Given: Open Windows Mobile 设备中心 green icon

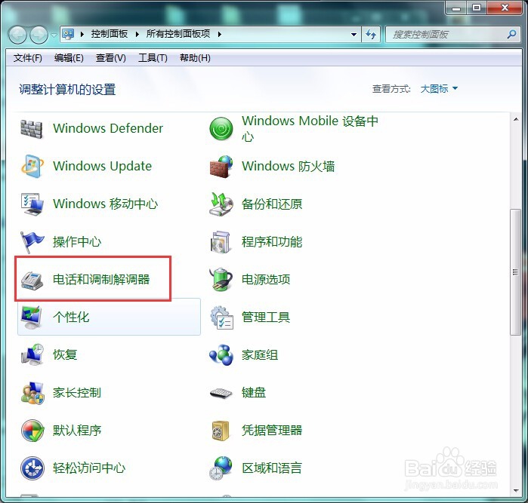Looking at the screenshot, I should pyautogui.click(x=221, y=128).
